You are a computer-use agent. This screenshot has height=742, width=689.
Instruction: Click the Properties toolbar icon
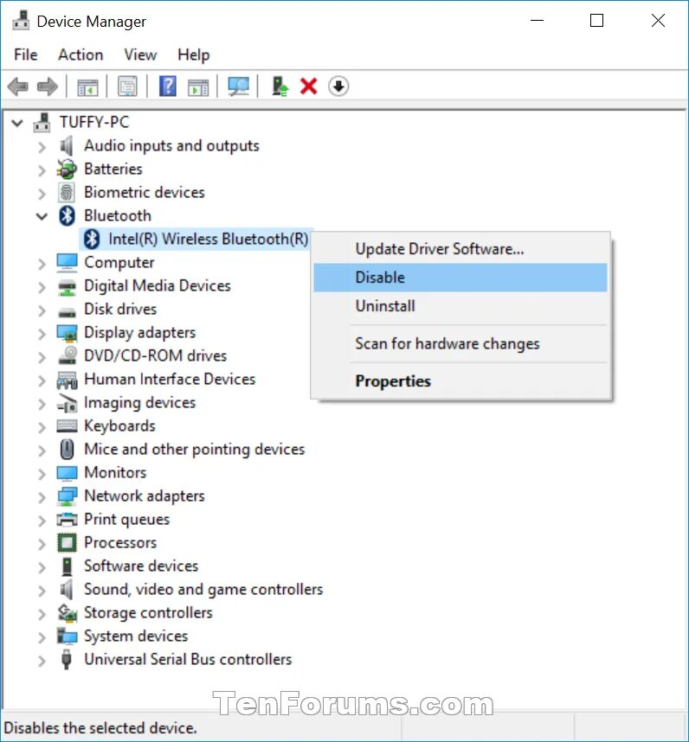pos(127,86)
